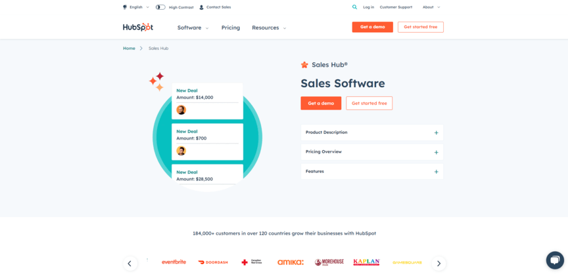Viewport: 568px width, 274px height.
Task: Expand the Resources navigation menu
Action: pyautogui.click(x=269, y=28)
